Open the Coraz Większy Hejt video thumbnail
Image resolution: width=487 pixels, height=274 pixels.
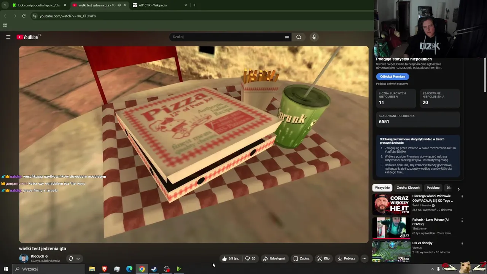click(391, 204)
